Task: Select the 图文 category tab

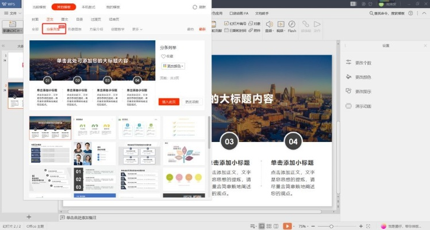Action: click(65, 19)
